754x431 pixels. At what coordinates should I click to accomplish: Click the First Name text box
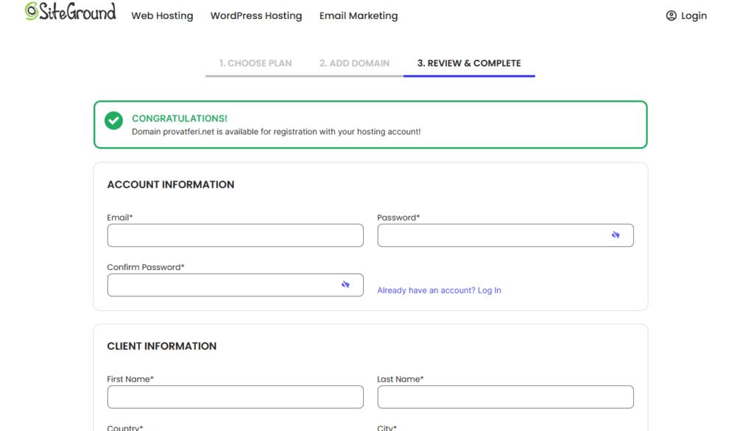coord(235,397)
